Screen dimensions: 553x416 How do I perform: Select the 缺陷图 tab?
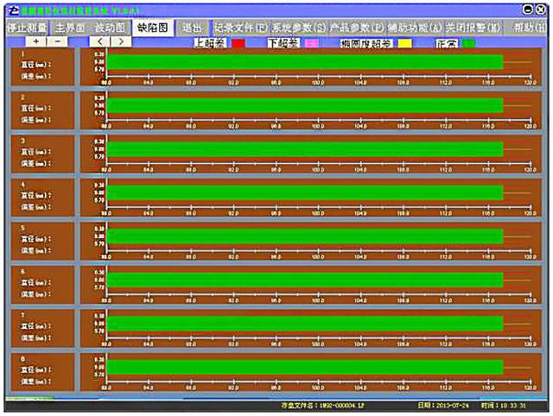[152, 28]
